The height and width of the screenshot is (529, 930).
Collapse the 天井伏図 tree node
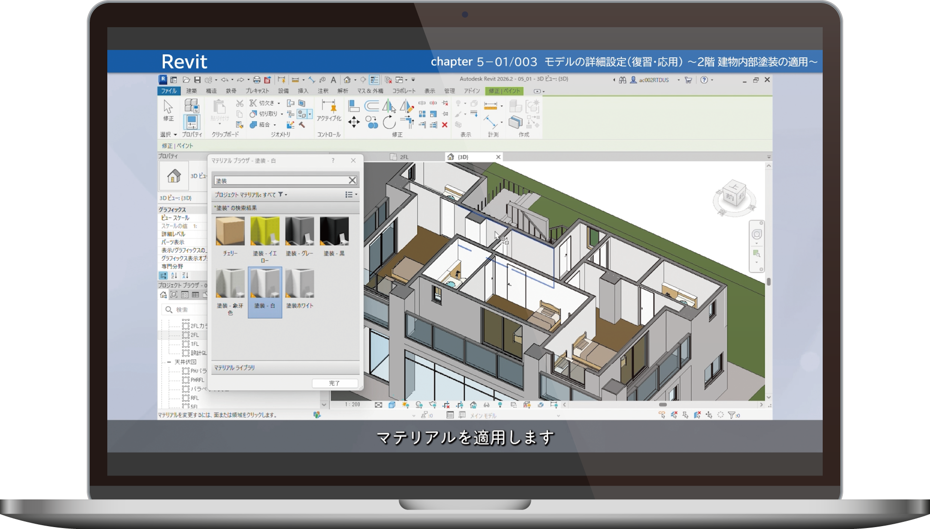point(169,362)
